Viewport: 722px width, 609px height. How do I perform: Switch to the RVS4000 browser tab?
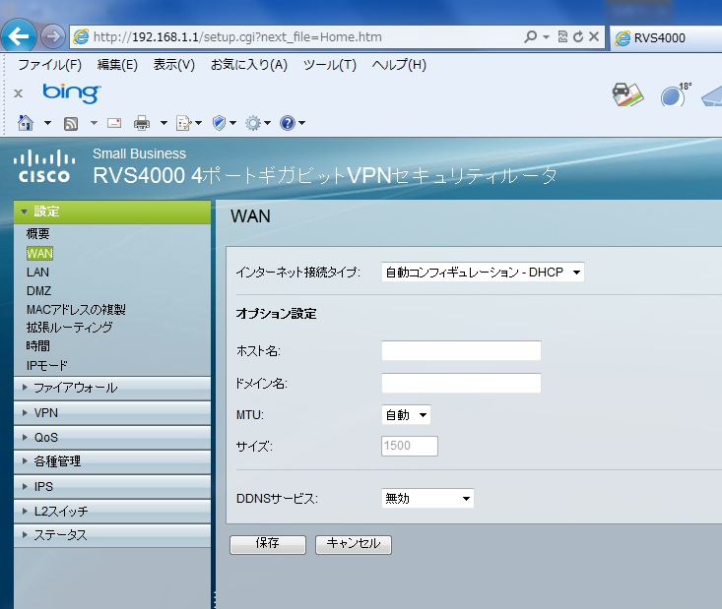pyautogui.click(x=666, y=37)
